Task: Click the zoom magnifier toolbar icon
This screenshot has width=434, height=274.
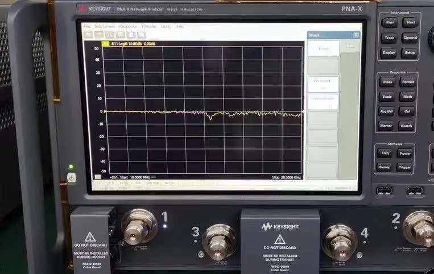Action: (x=142, y=35)
